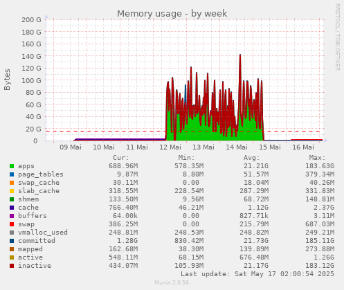Click the dark green shmem legend swatch
This screenshot has height=290, width=344.
(12, 199)
